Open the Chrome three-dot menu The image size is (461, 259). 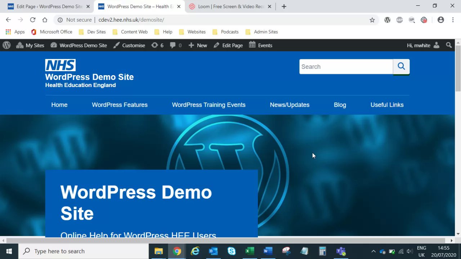click(x=453, y=20)
